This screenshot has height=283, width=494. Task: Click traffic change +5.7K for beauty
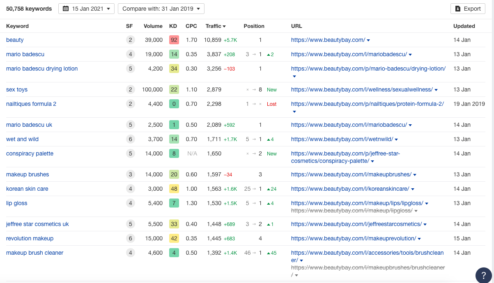230,40
